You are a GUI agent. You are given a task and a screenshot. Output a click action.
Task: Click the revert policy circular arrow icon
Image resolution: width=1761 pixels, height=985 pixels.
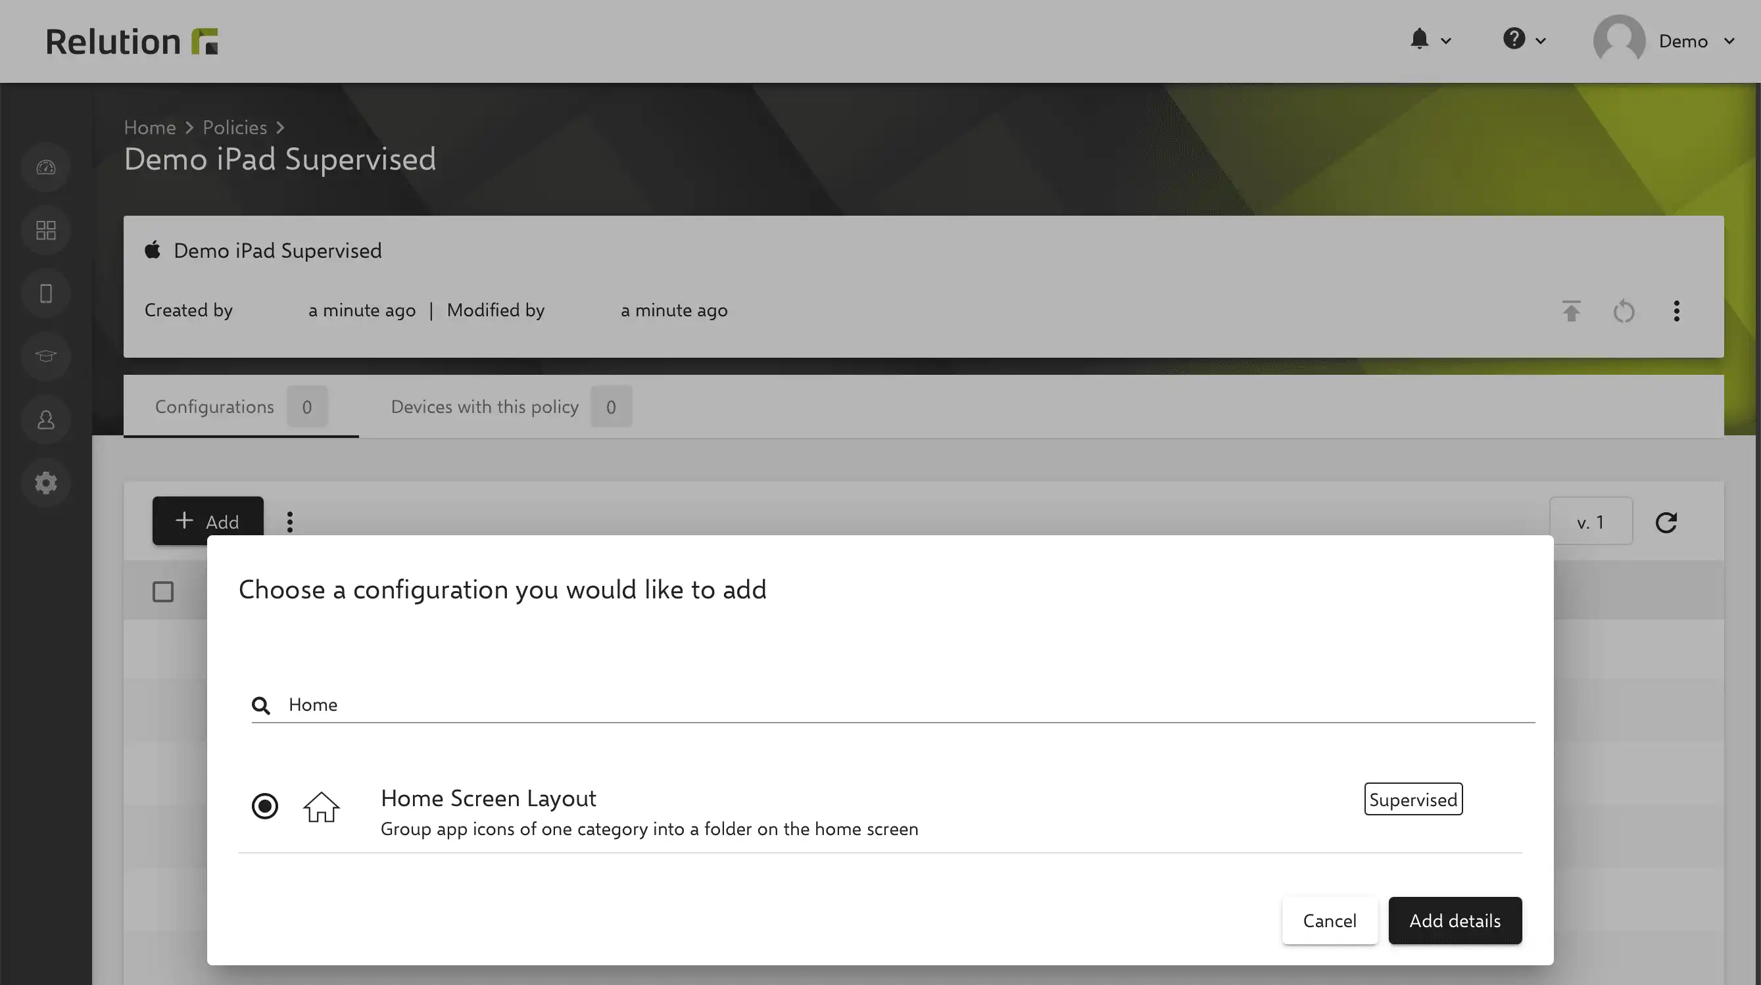click(x=1624, y=311)
